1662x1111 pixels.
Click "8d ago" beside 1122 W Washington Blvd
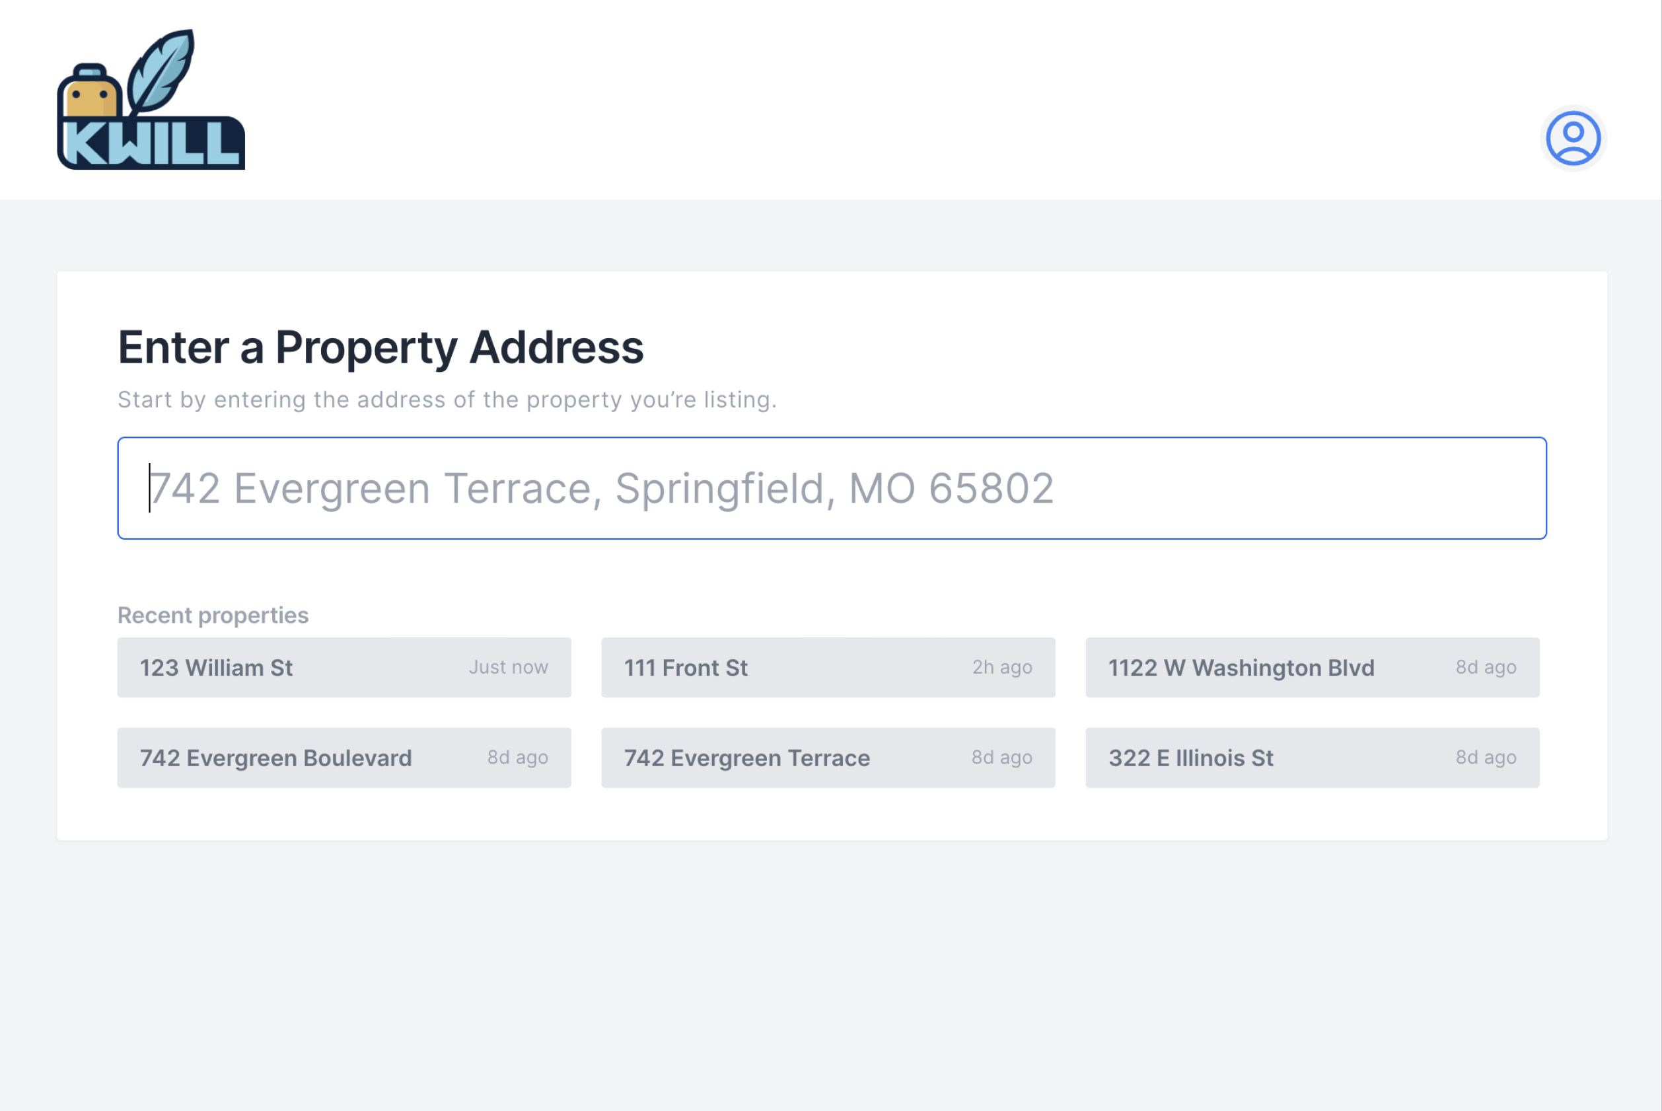point(1486,667)
